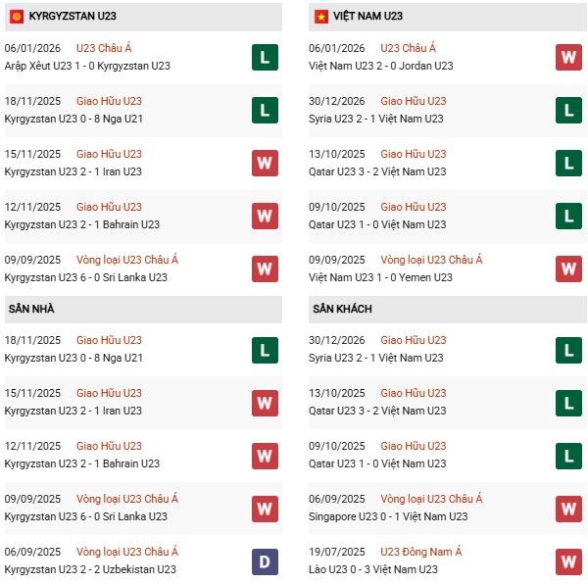Click W badge for Lào vs Việt Nam
588x584 pixels.
click(568, 560)
